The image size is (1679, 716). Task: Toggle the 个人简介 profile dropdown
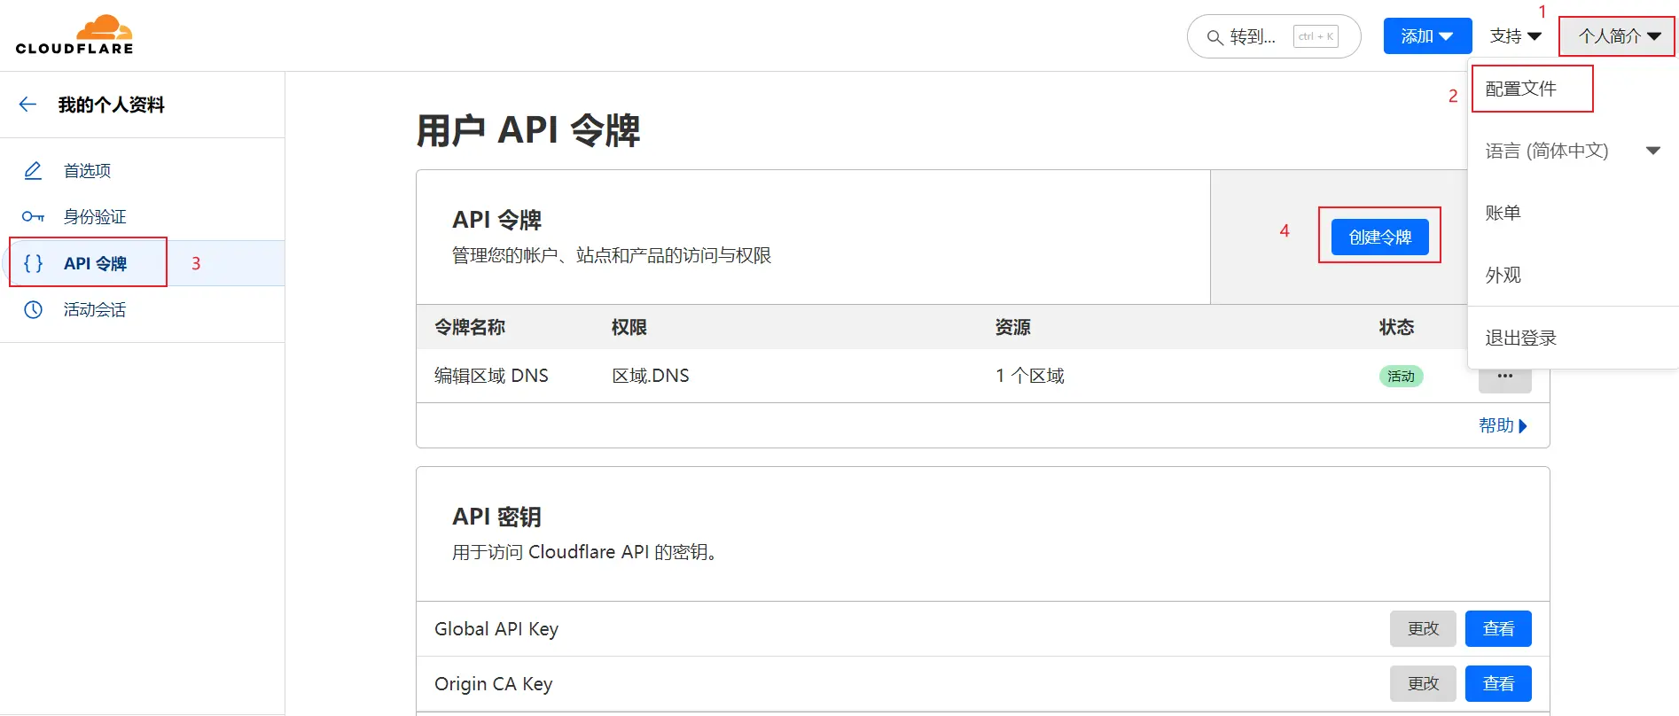pos(1619,36)
